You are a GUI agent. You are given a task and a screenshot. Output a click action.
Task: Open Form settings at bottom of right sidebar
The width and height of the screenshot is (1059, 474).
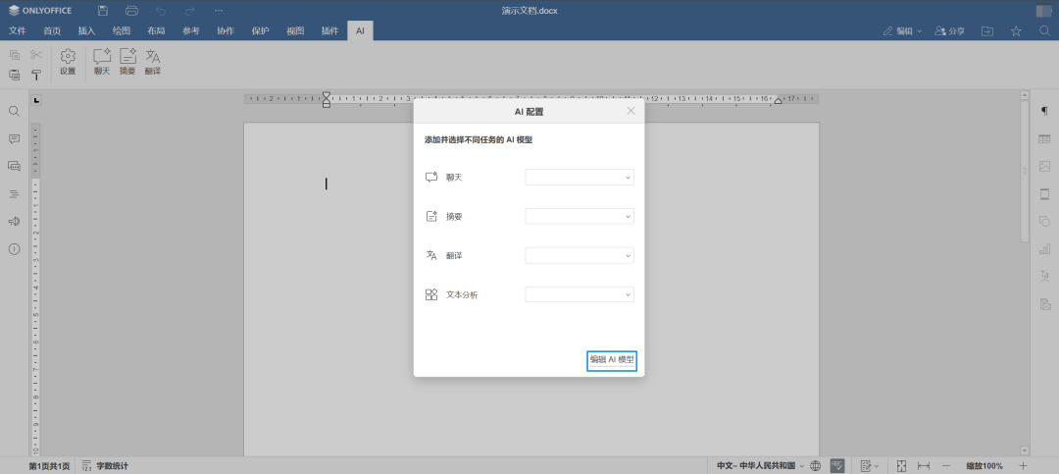1045,304
